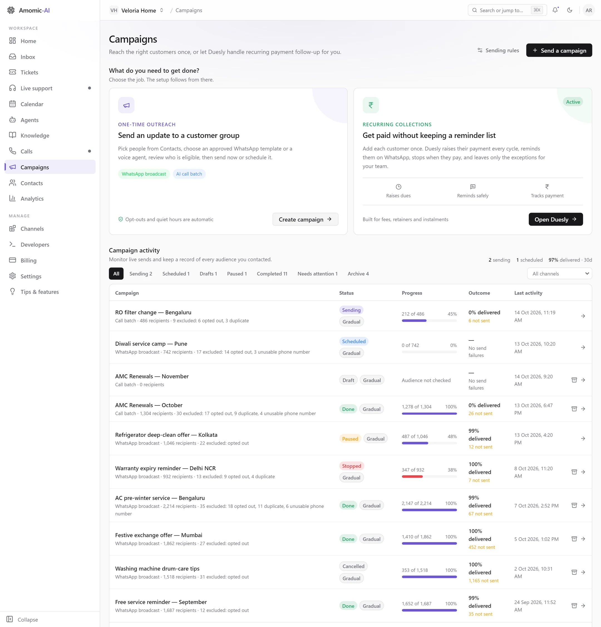Click the search or jump to field
Screen dimensions: 601x627
coord(507,10)
